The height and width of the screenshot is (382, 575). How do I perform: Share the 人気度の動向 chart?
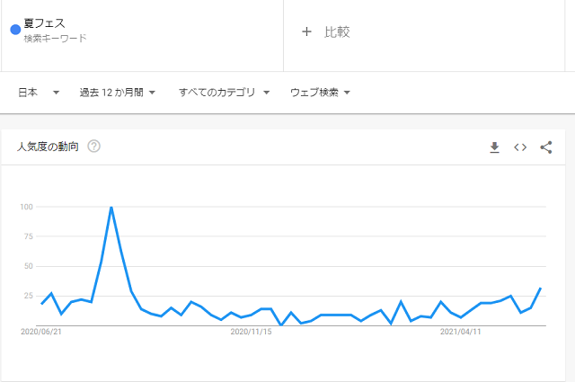click(546, 147)
